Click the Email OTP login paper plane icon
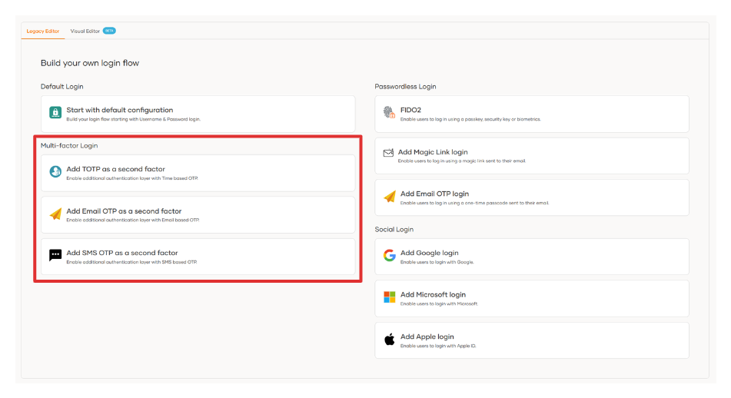 click(x=390, y=197)
